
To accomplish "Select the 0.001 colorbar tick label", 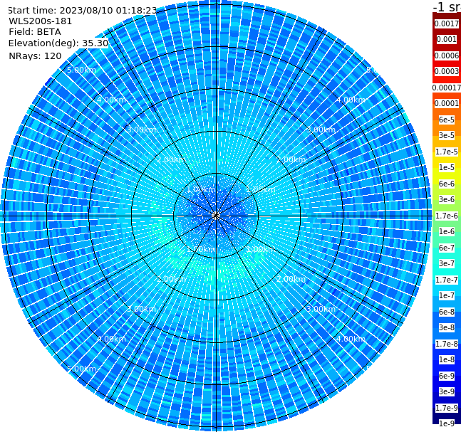I will click(x=447, y=39).
